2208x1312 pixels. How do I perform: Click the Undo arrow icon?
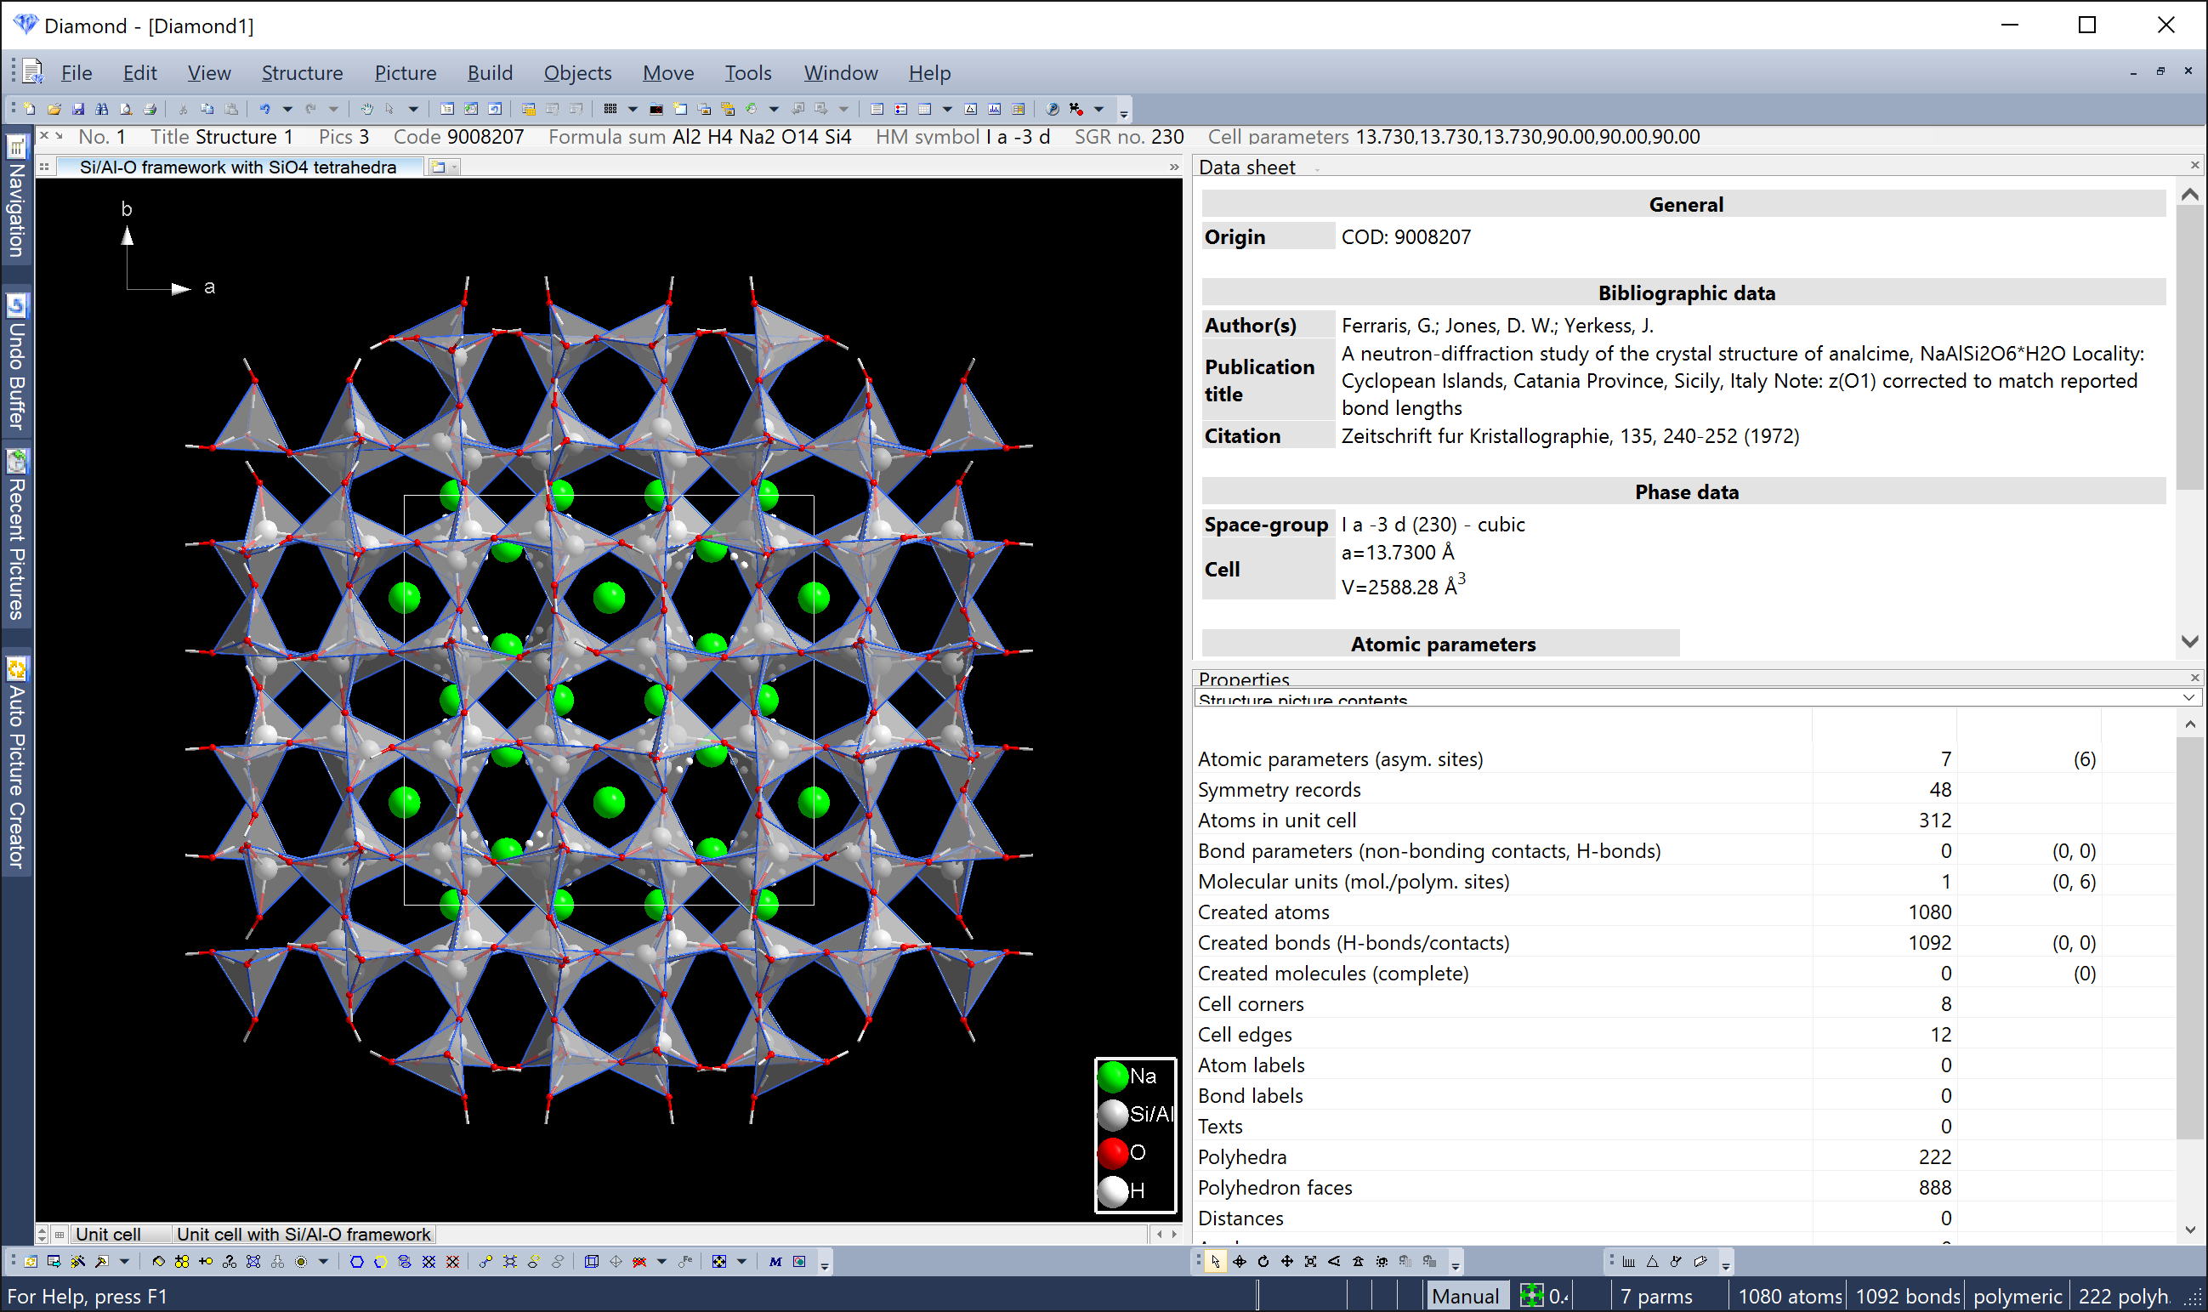click(264, 109)
